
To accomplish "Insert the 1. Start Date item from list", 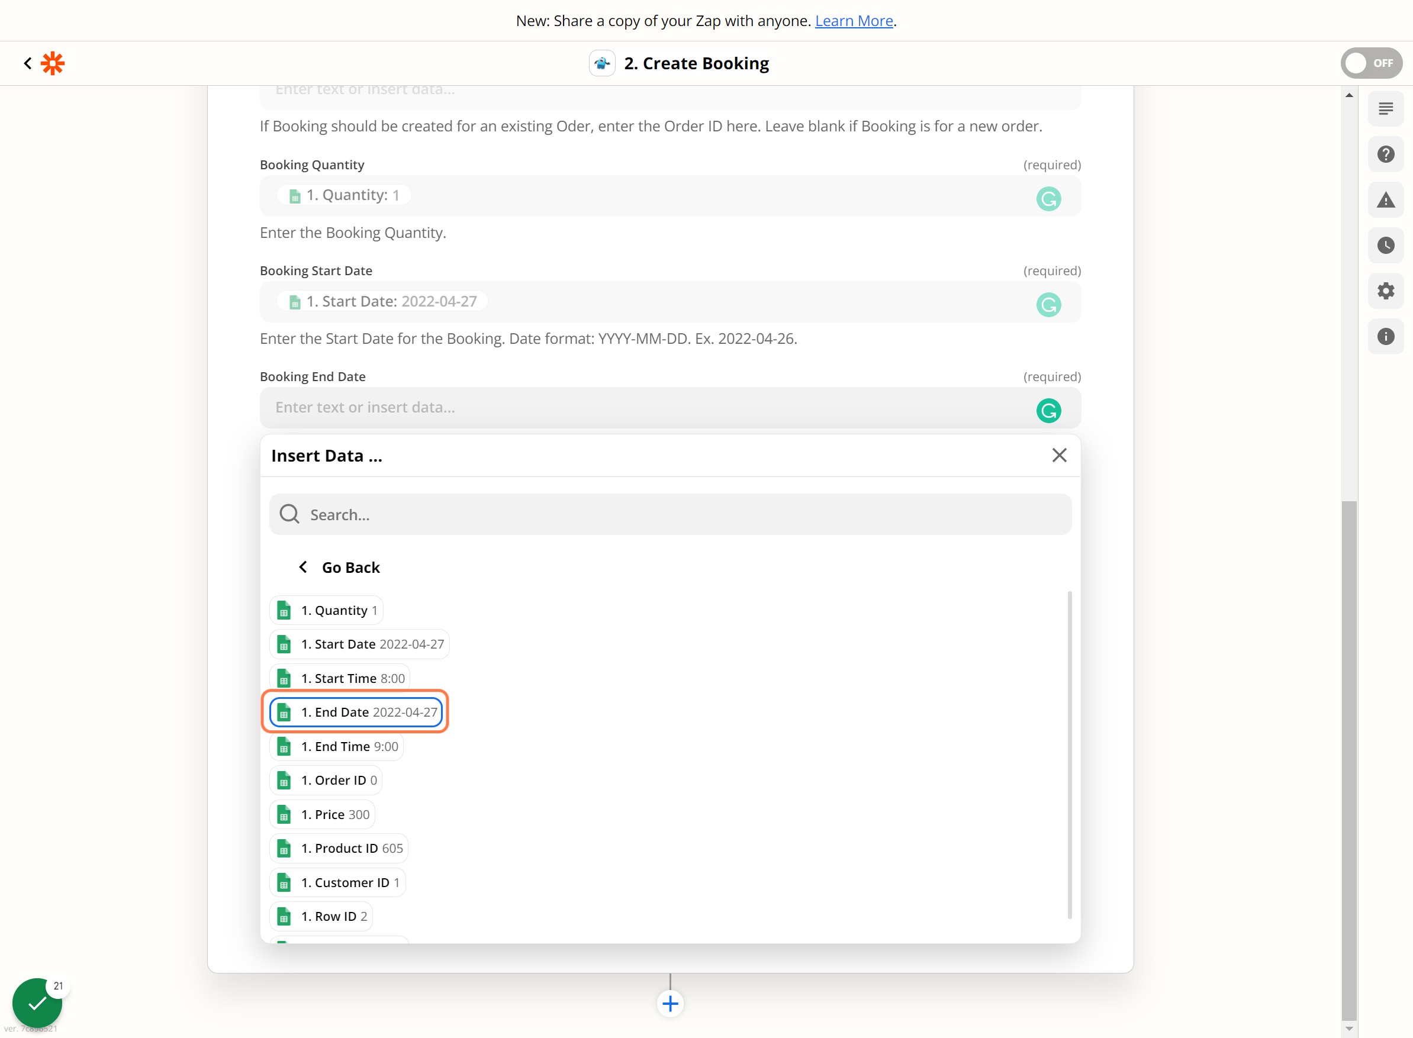I will tap(359, 644).
